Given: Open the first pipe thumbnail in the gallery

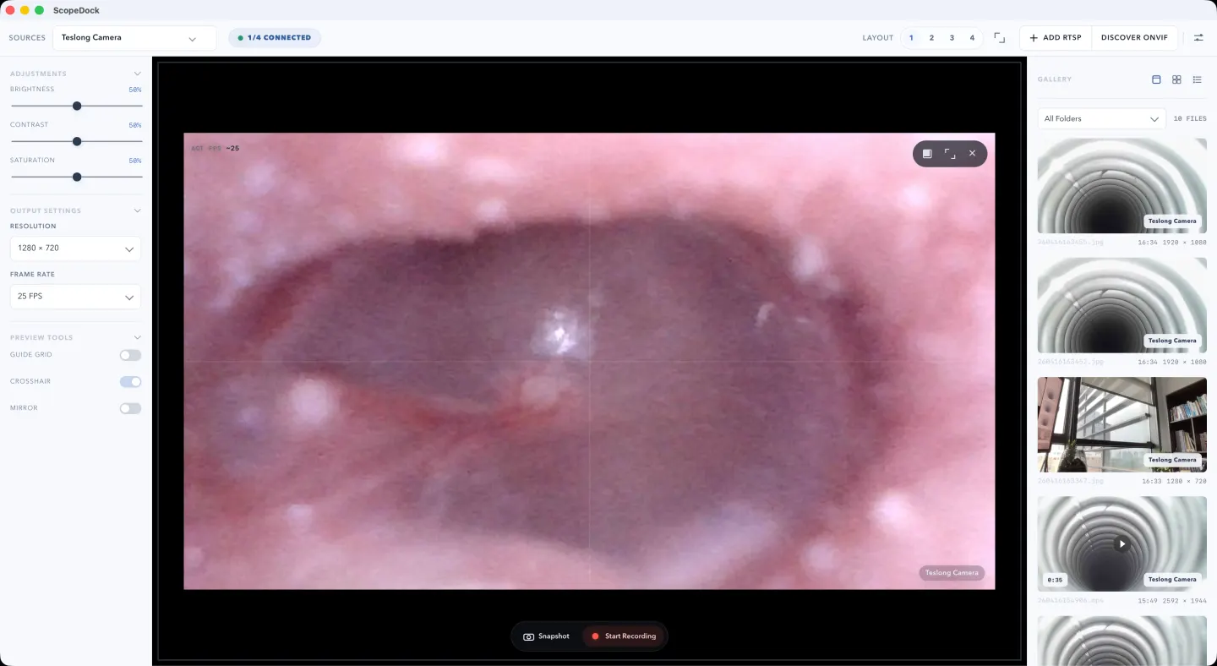Looking at the screenshot, I should [1121, 186].
